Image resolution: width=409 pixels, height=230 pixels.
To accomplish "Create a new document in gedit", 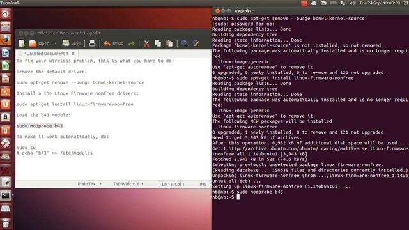I will (22, 43).
